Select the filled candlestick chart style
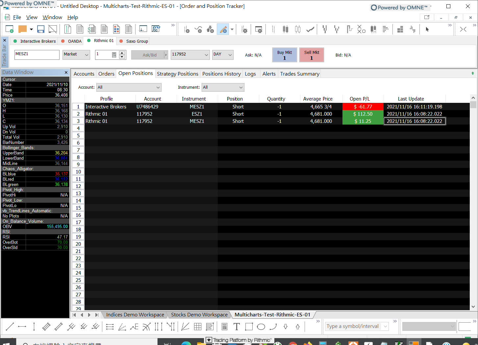478x345 pixels. pos(286,30)
